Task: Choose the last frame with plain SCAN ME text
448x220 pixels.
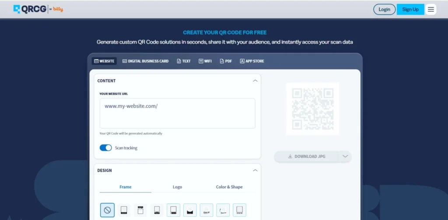Action: point(239,210)
